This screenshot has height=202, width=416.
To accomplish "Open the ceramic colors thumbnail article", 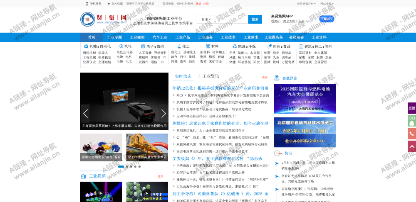I will coord(101,148).
